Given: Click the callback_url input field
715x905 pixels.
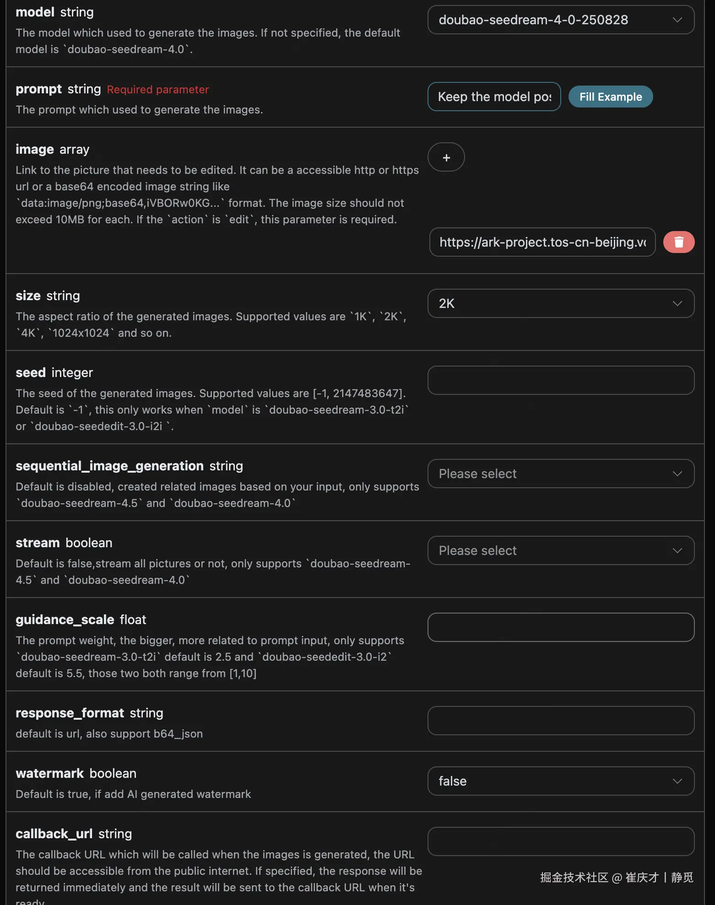Looking at the screenshot, I should click(561, 841).
